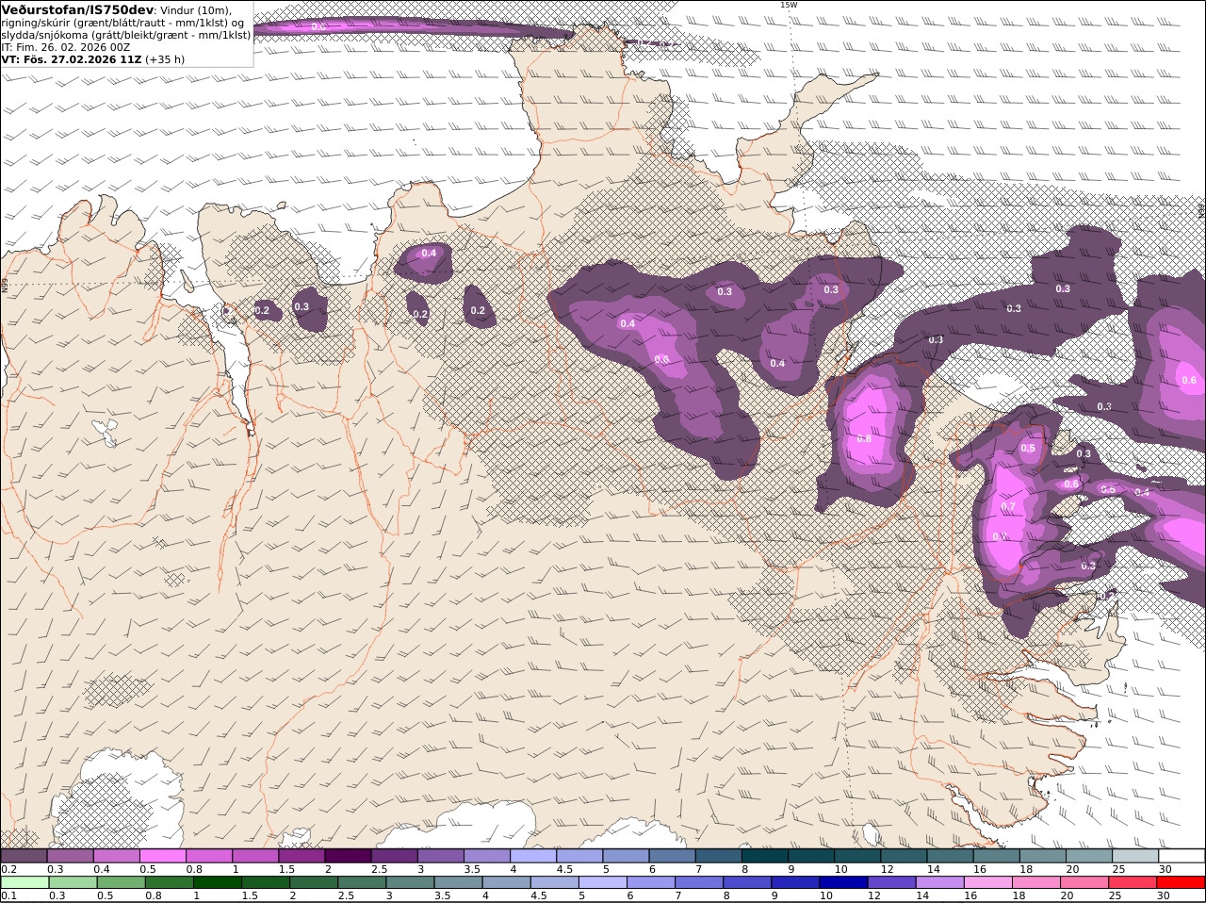Select the bright red 30 swatch in lower scale

(x=1181, y=882)
